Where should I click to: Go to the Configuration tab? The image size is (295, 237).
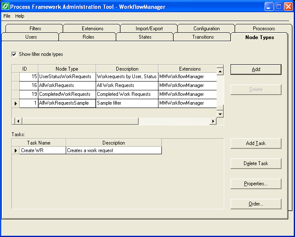tap(206, 29)
